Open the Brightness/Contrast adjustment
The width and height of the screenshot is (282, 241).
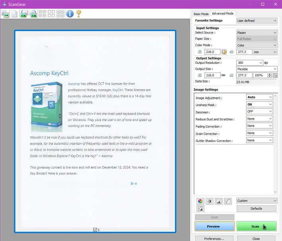[x=210, y=201]
